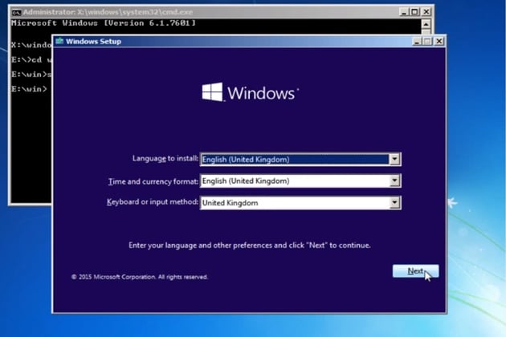The height and width of the screenshot is (337, 506).
Task: Close the Windows Setup window
Action: pyautogui.click(x=439, y=41)
